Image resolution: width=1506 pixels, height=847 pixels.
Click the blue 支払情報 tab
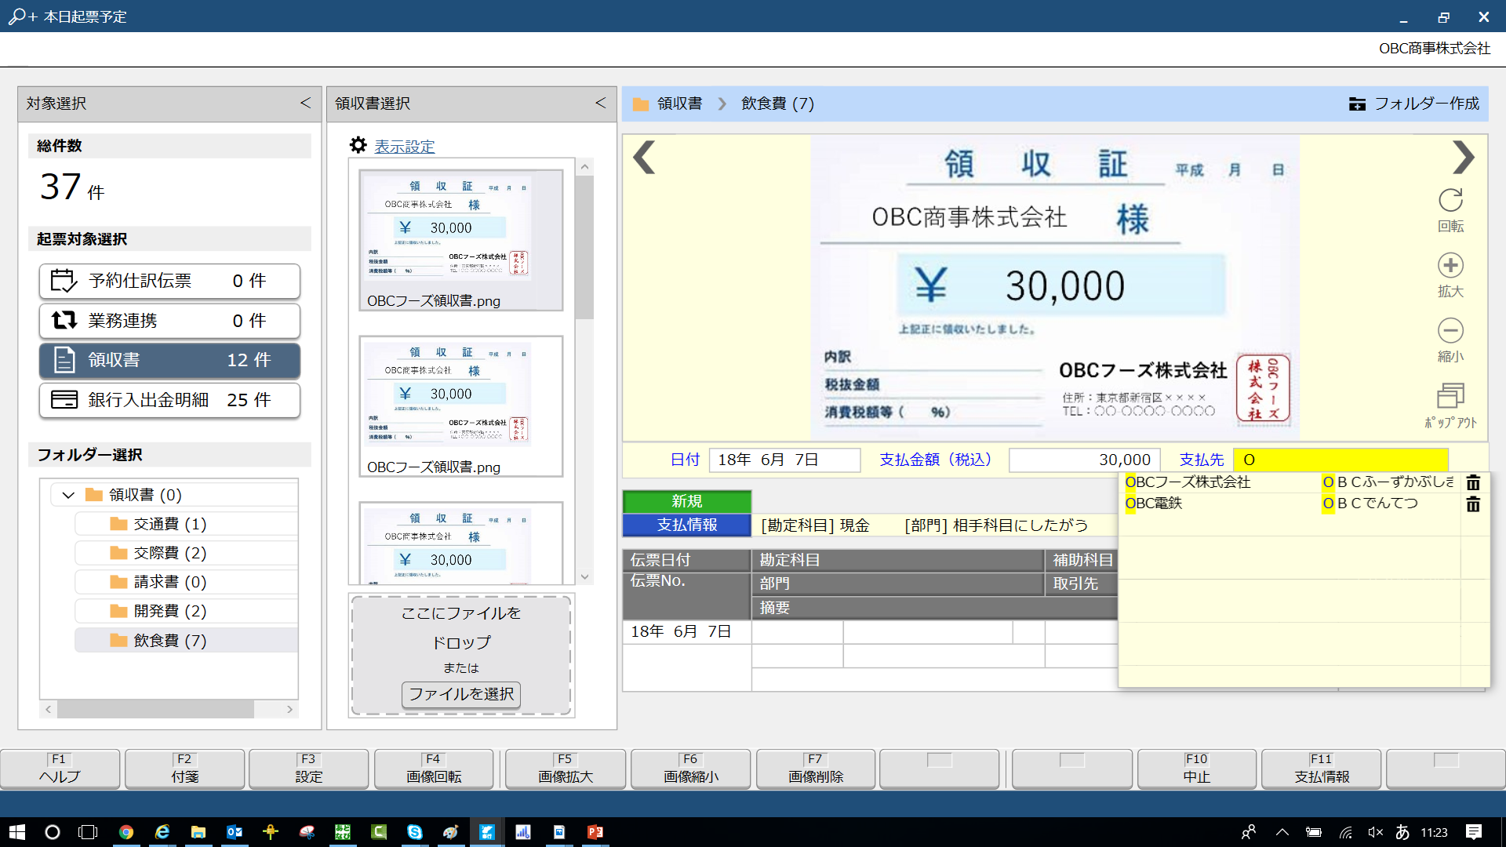pyautogui.click(x=687, y=525)
